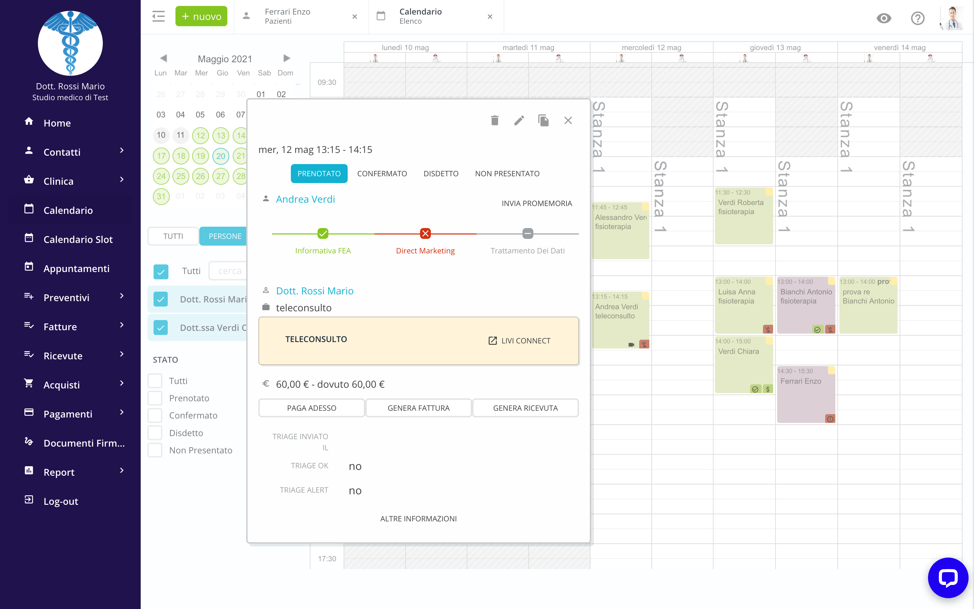Expand Fatture submenu chevron

(121, 325)
